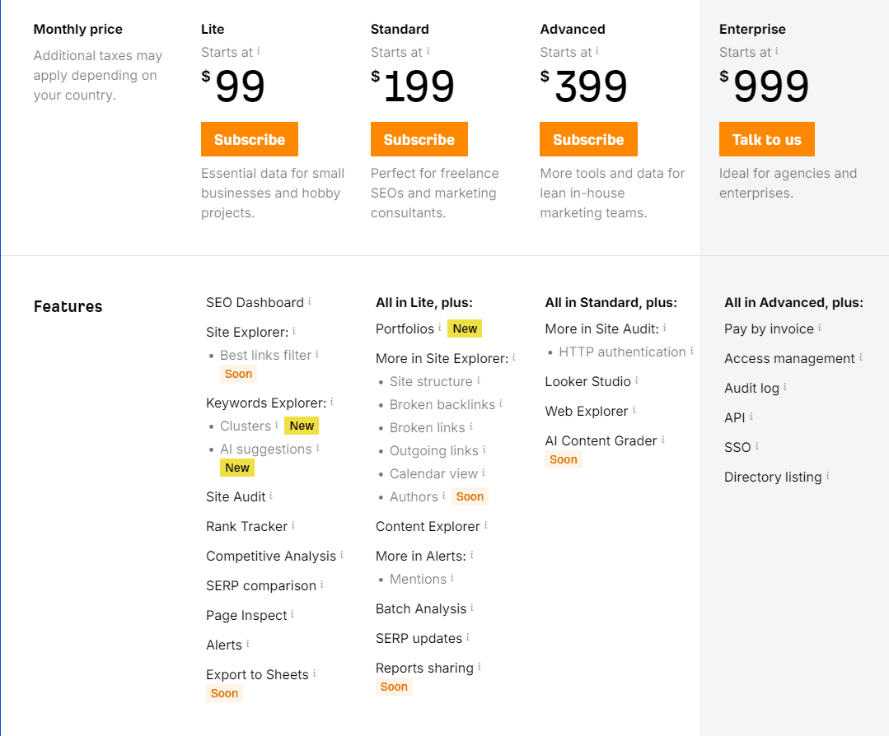
Task: Click info icon next to Lite 'Starts at'
Action: pos(259,51)
